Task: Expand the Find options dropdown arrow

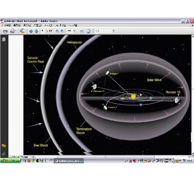Action: [x=114, y=31]
